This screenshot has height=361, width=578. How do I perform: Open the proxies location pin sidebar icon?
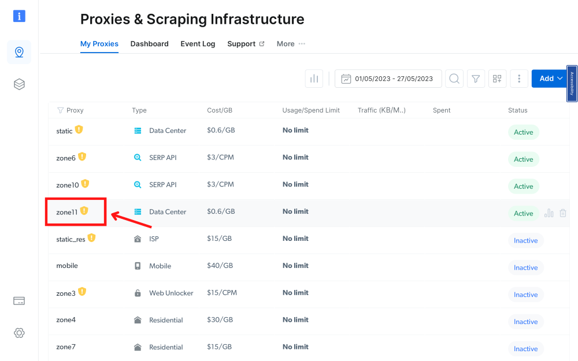coord(19,53)
